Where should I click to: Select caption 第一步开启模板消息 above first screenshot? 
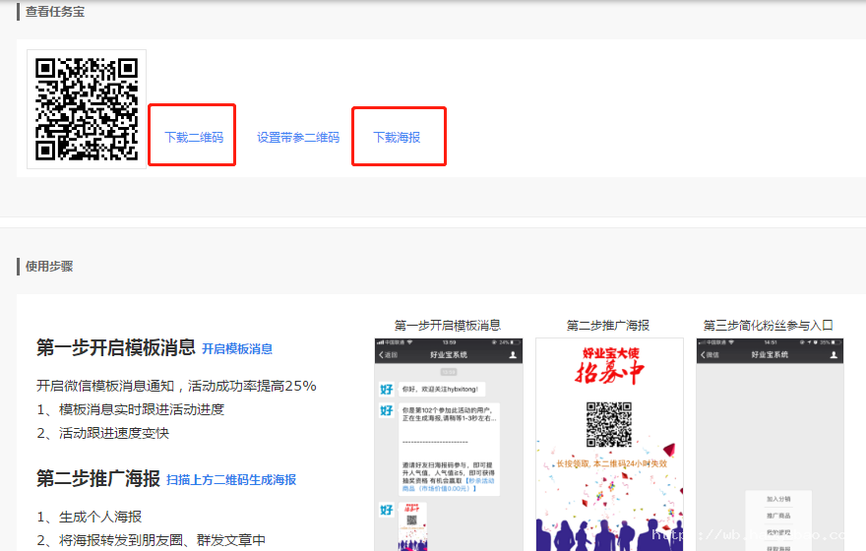(448, 326)
